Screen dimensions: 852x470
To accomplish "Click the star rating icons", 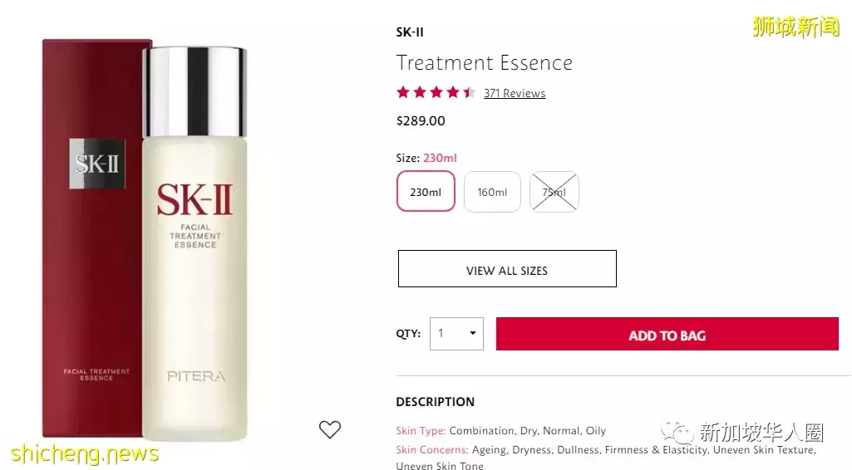I will [436, 92].
